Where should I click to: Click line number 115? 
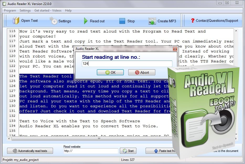pyautogui.click(x=12, y=31)
